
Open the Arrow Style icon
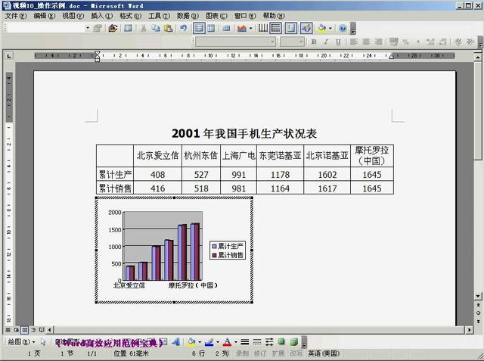tap(269, 342)
